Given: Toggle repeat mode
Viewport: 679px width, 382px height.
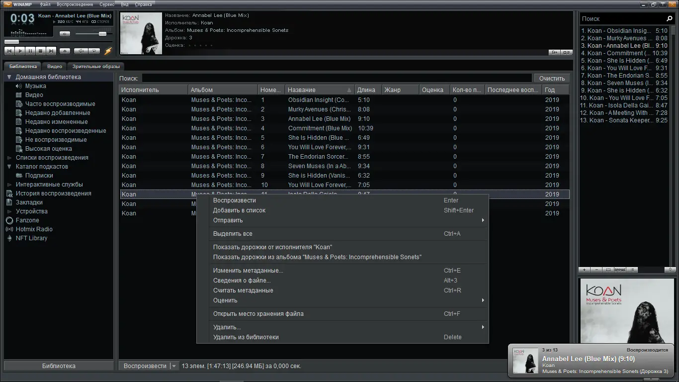Looking at the screenshot, I should coord(94,51).
